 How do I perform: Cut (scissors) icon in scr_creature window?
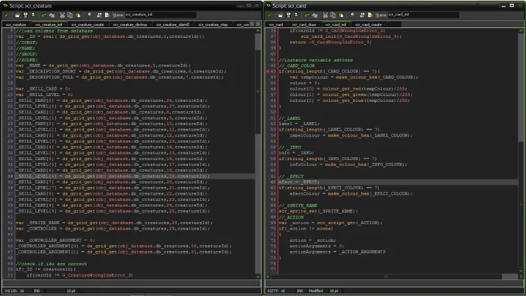click(x=62, y=15)
